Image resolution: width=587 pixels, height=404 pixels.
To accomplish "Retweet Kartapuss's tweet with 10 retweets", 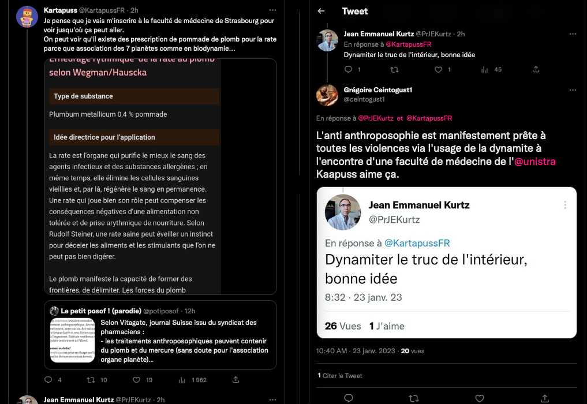I will (91, 380).
